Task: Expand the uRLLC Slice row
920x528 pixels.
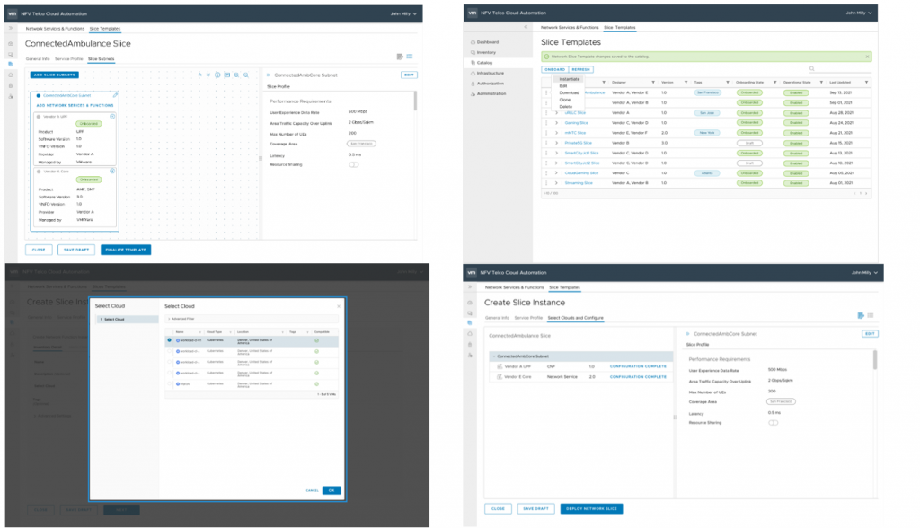Action: (556, 112)
